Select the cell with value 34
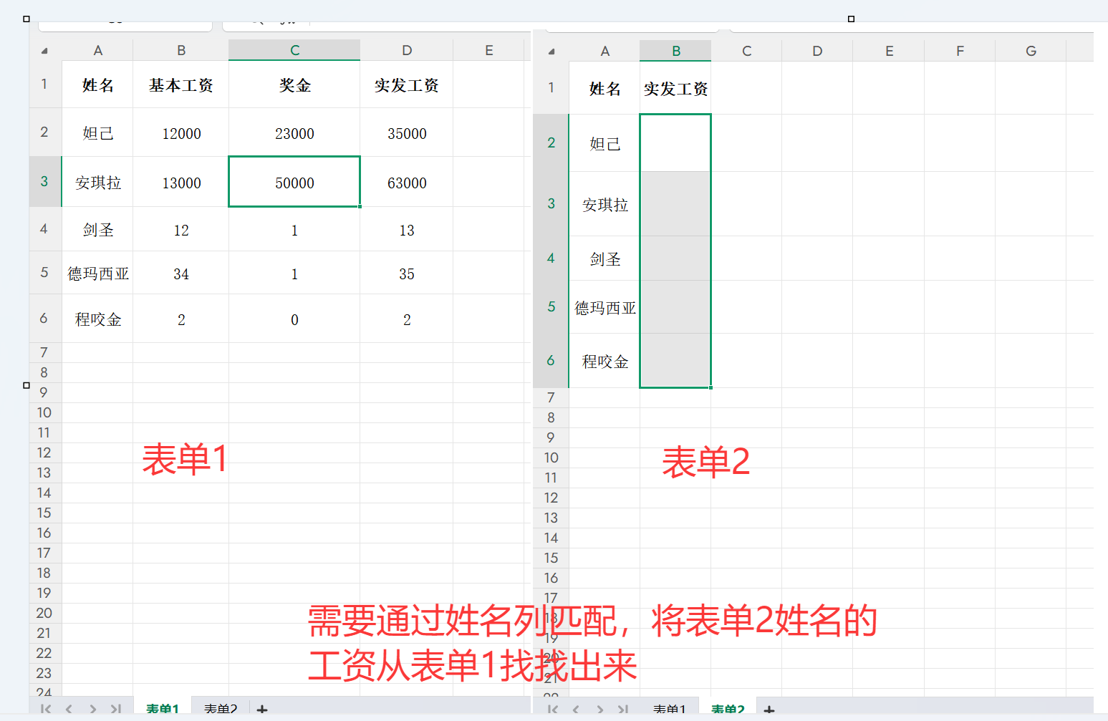This screenshot has width=1108, height=721. [181, 274]
